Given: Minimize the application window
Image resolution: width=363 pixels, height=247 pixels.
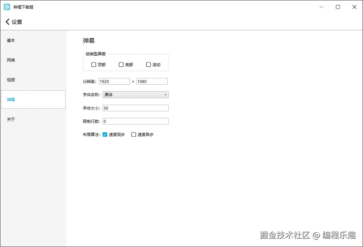Looking at the screenshot, I should (321, 7).
